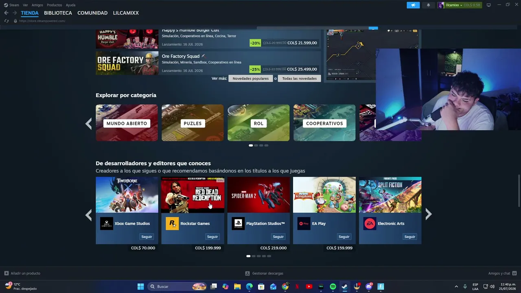Open the Amigos menu

(x=37, y=5)
